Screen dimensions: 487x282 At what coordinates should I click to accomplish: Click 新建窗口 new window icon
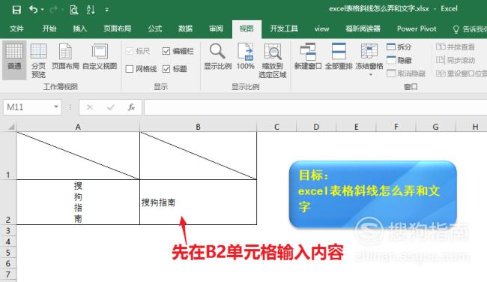coord(308,56)
